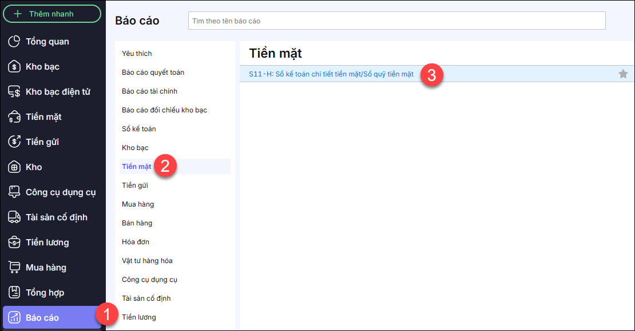Open the Tiền gửi sidebar icon
The height and width of the screenshot is (331, 635).
pyautogui.click(x=15, y=142)
